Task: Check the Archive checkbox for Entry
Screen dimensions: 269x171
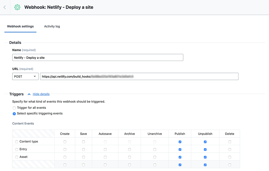Action: click(x=129, y=149)
